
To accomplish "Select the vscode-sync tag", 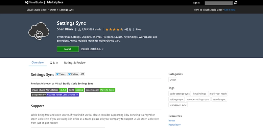I will pyautogui.click(x=219, y=99).
